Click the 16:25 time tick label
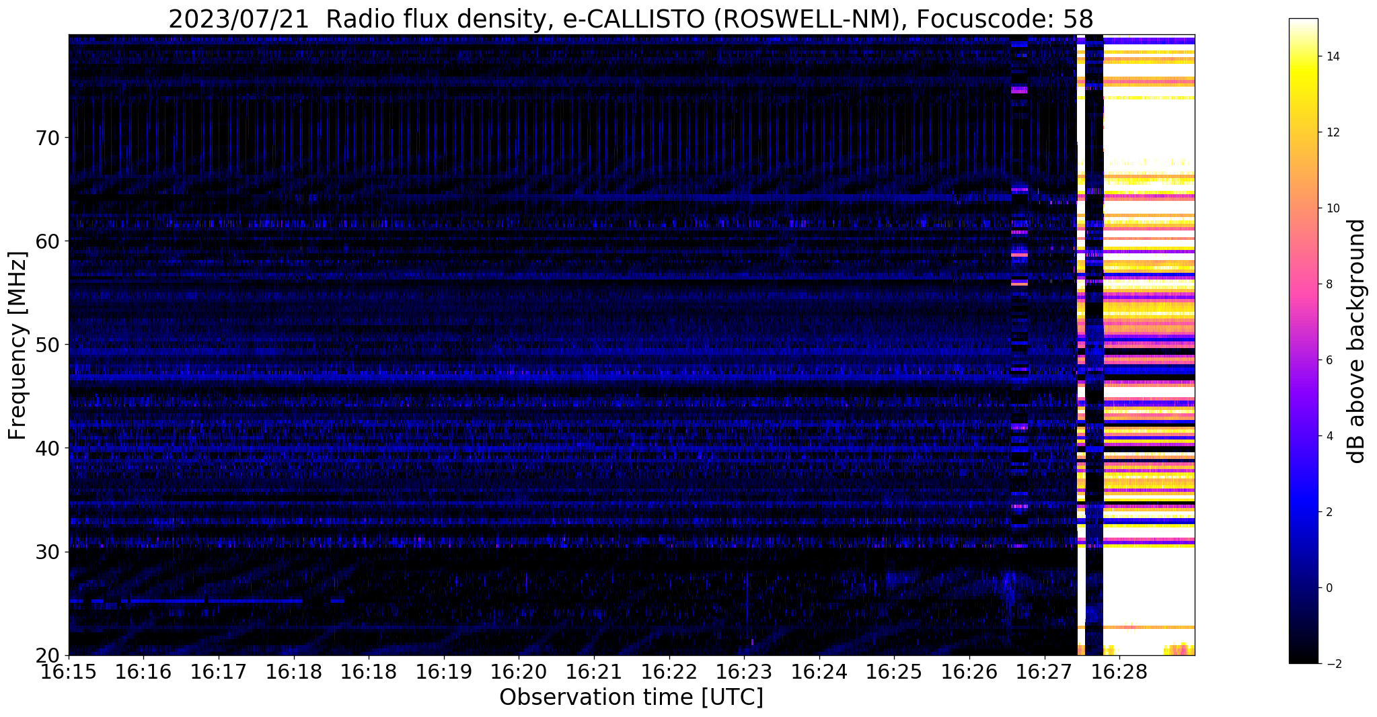1377x717 pixels. (x=894, y=672)
